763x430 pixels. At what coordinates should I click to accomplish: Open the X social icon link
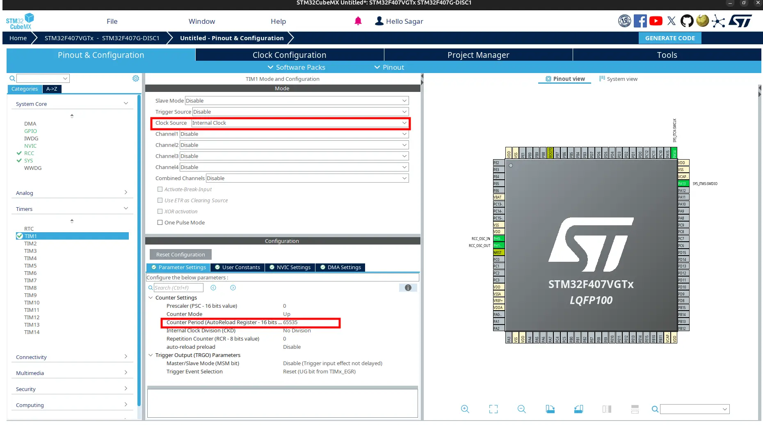point(672,21)
